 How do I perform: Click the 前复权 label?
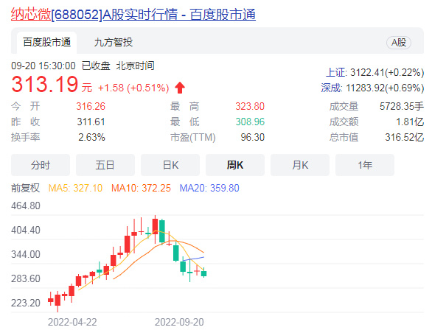coord(25,188)
